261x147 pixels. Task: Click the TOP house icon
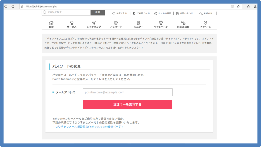tap(51, 23)
